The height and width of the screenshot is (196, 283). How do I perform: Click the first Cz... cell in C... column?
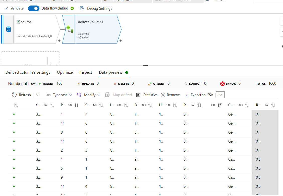click(232, 159)
